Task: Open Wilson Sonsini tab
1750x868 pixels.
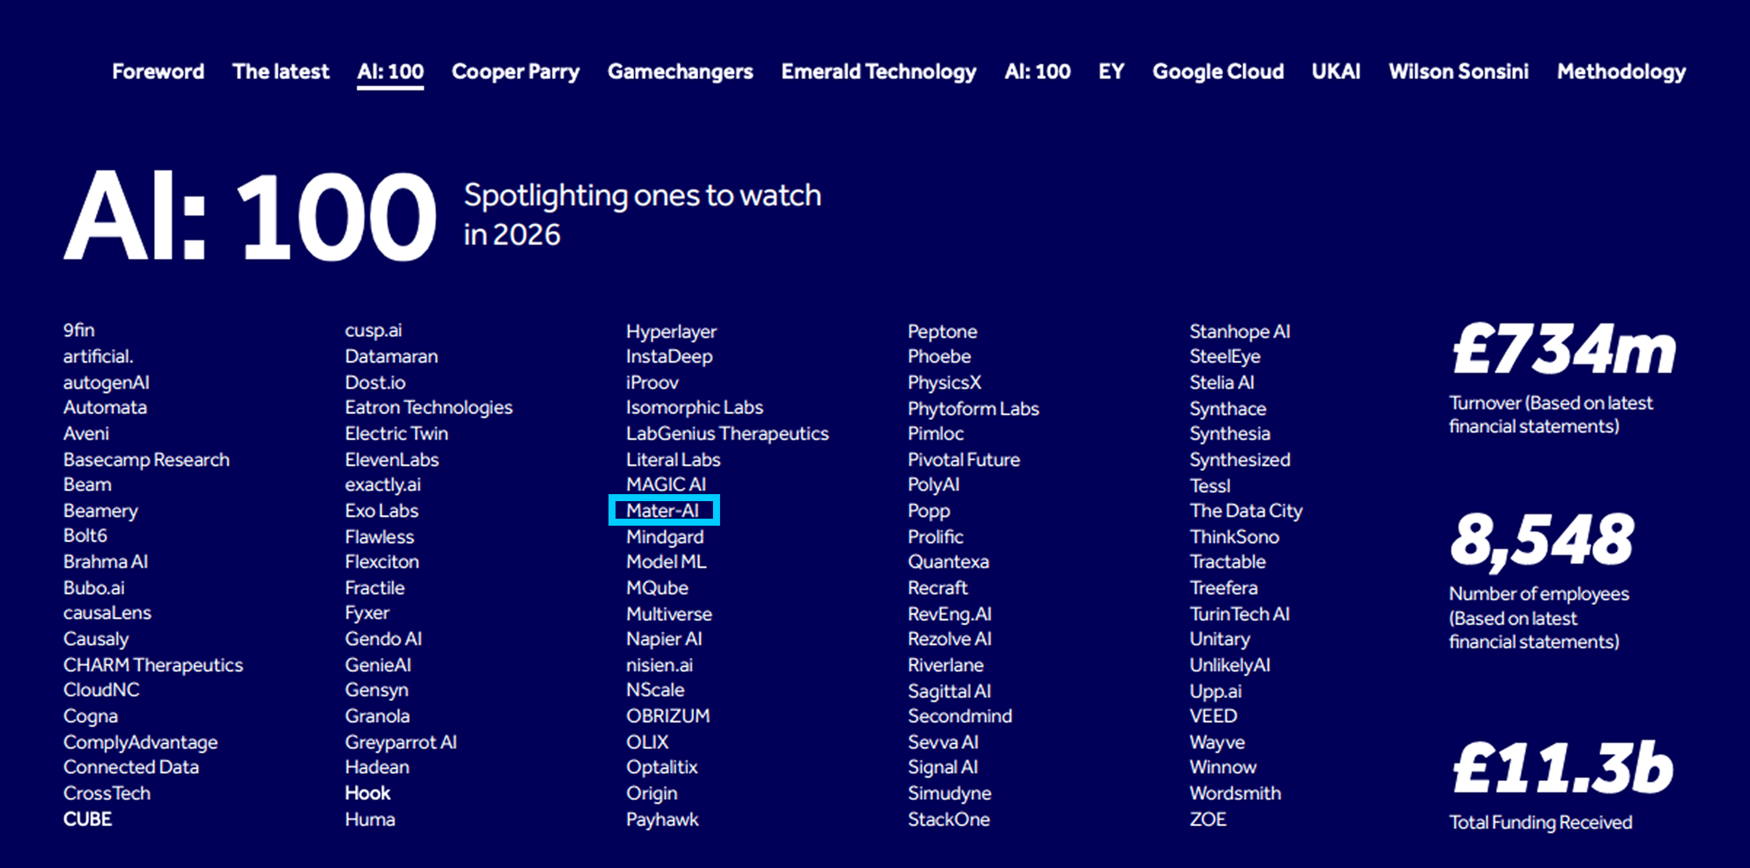Action: [1458, 72]
